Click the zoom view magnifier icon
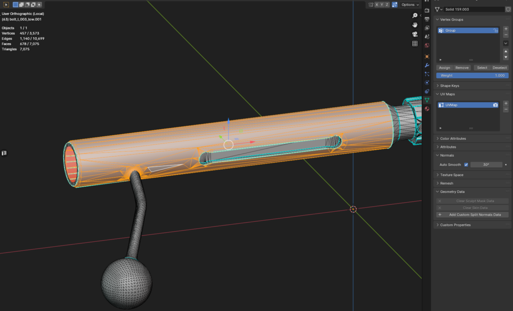The height and width of the screenshot is (311, 513). [415, 16]
